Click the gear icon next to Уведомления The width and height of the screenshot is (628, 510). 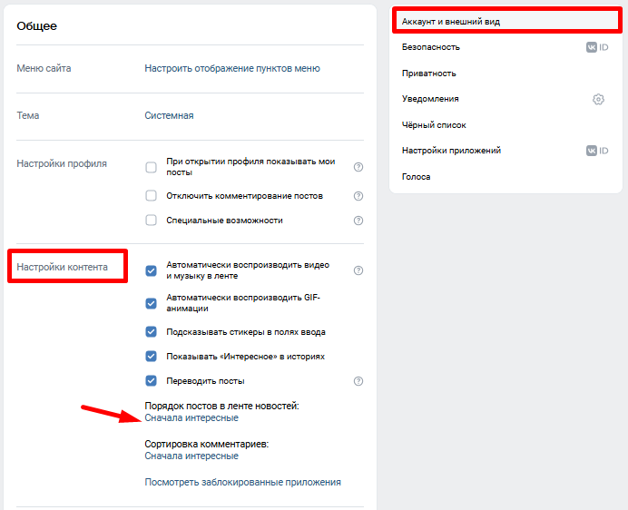click(598, 99)
